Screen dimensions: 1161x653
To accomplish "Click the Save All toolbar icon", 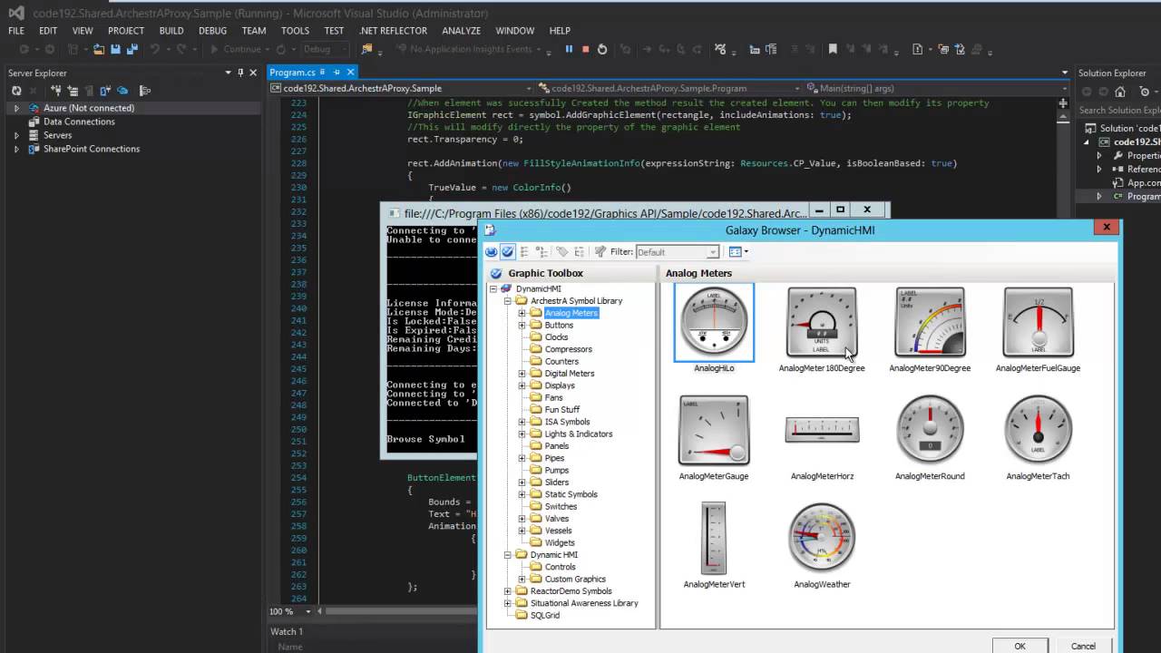I will click(132, 49).
